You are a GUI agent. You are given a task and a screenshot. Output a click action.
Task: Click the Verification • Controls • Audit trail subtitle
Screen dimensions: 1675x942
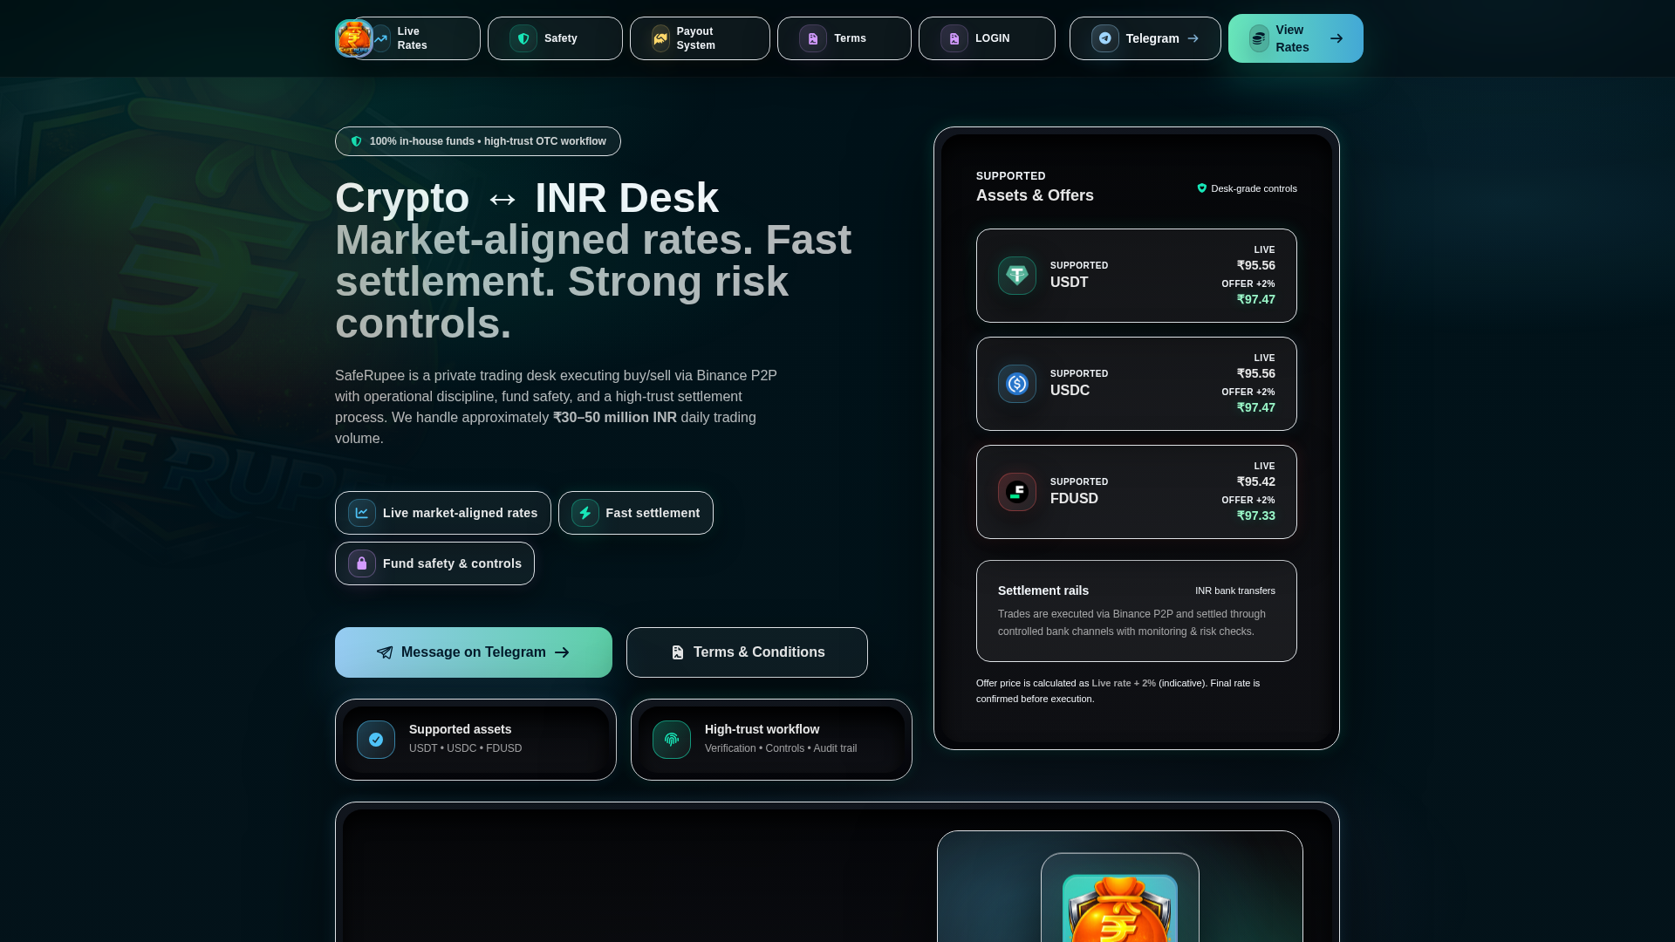click(781, 748)
